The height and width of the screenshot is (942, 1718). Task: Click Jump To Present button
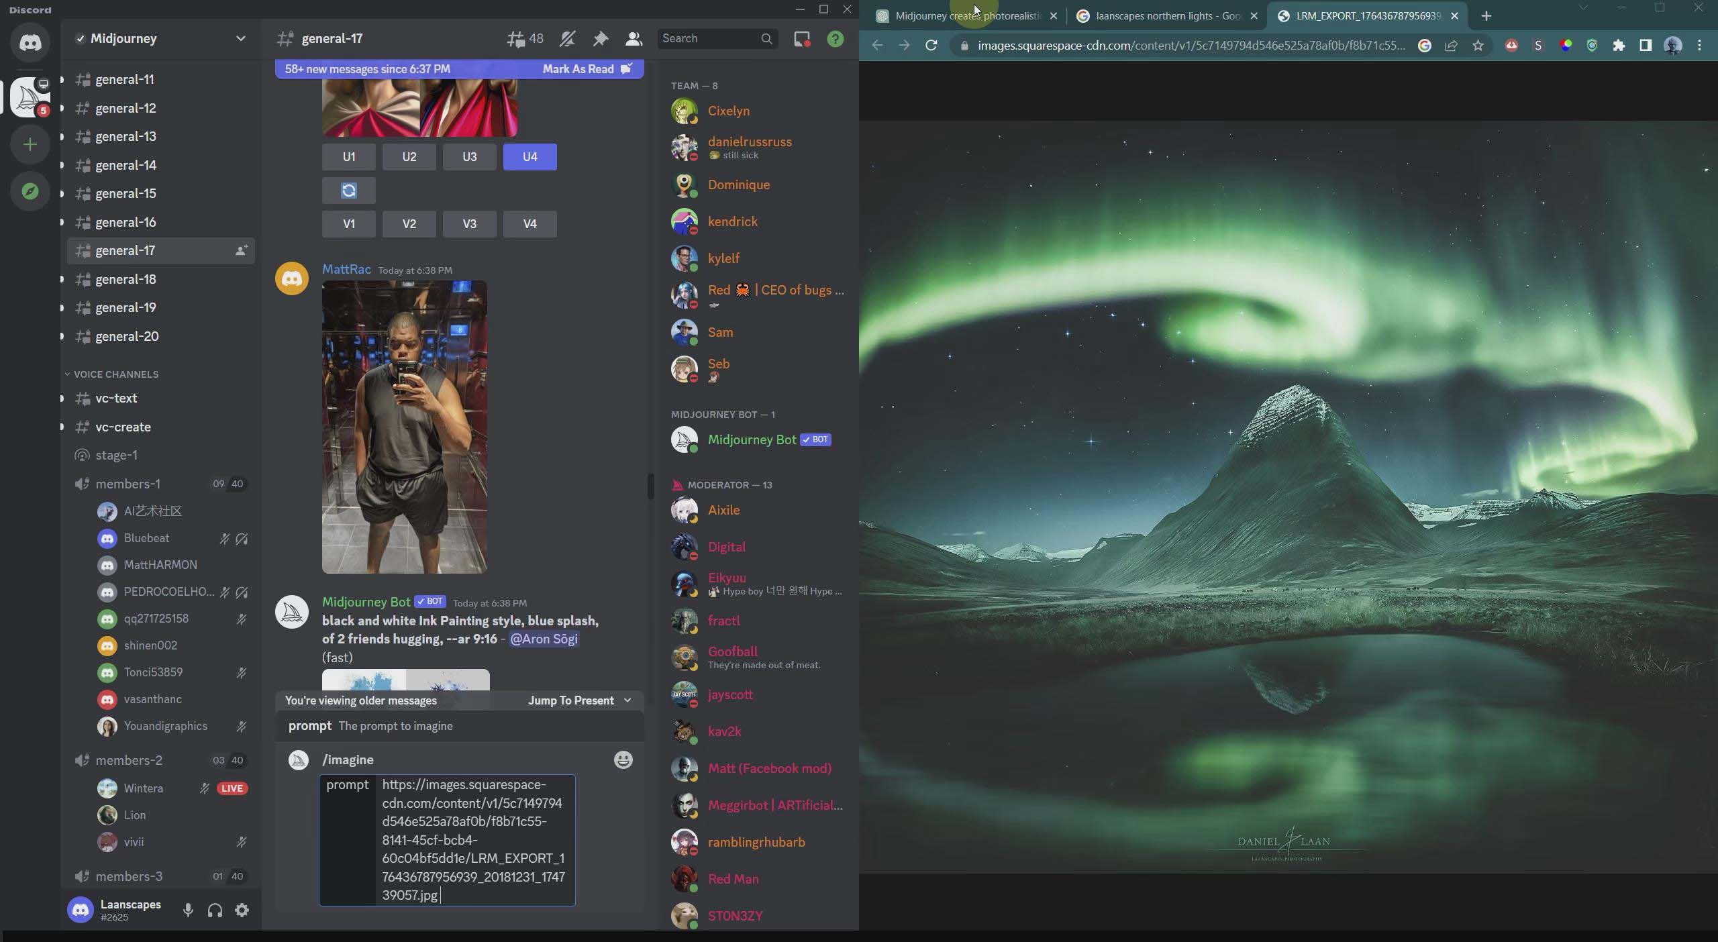tap(570, 700)
